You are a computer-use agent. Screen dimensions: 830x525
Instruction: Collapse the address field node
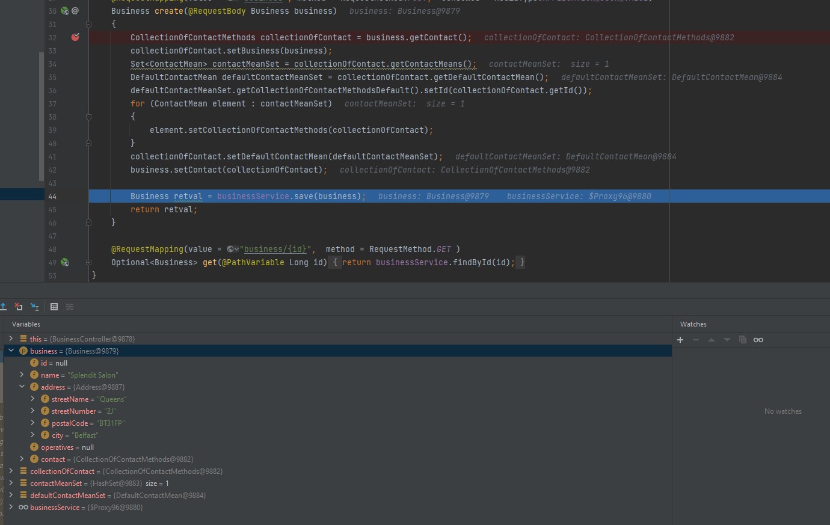click(x=22, y=387)
